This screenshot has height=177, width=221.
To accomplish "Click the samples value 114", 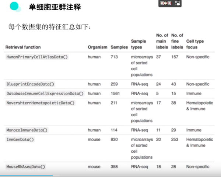I will click(114, 130).
